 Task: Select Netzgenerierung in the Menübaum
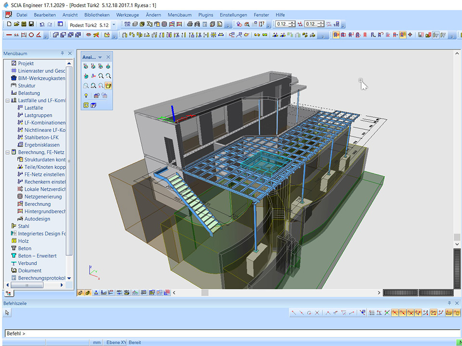pyautogui.click(x=43, y=197)
